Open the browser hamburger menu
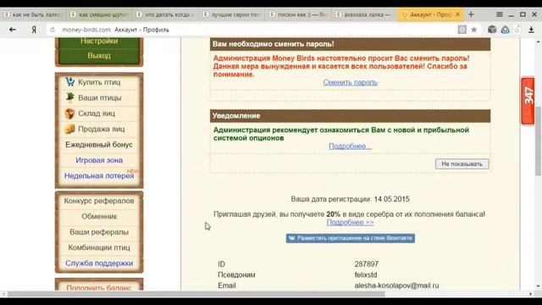The width and height of the screenshot is (542, 305). pyautogui.click(x=500, y=14)
